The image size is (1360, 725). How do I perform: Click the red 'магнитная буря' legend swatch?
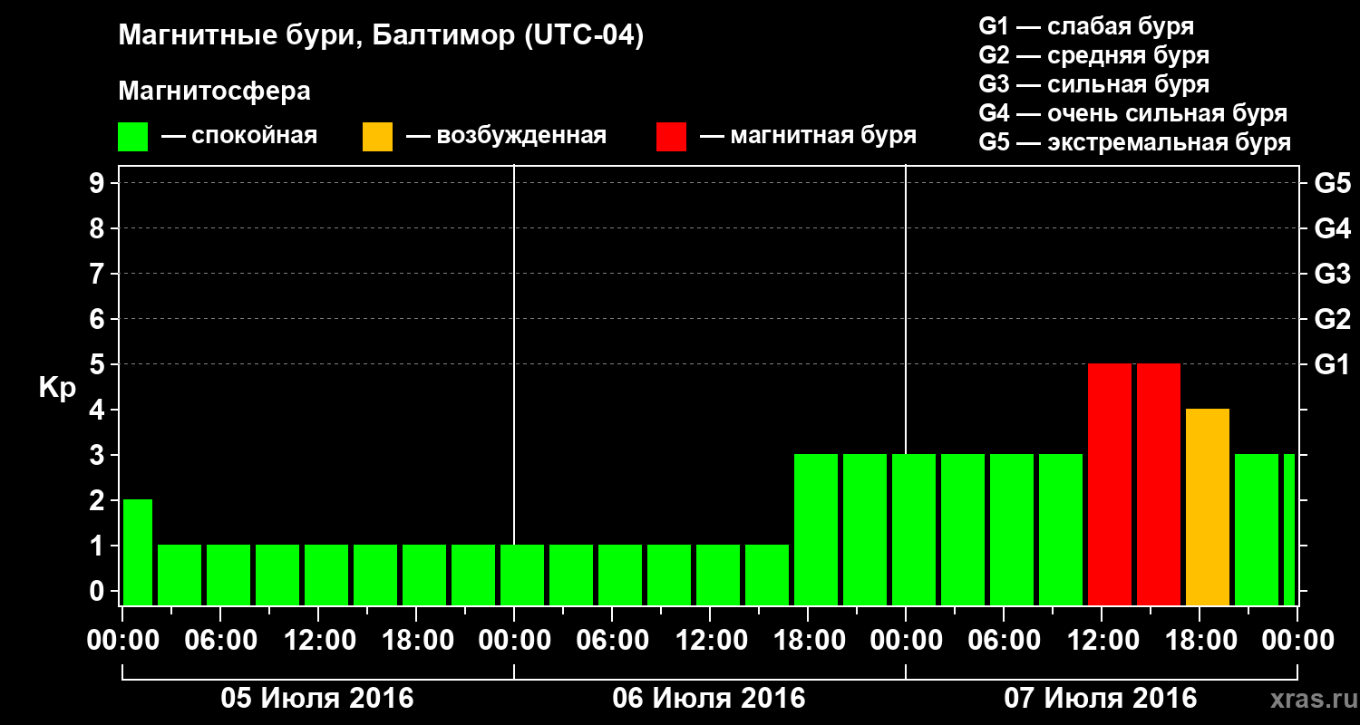click(671, 137)
